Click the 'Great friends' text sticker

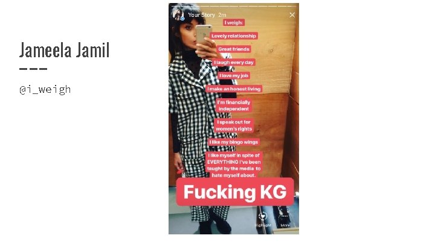click(x=234, y=49)
